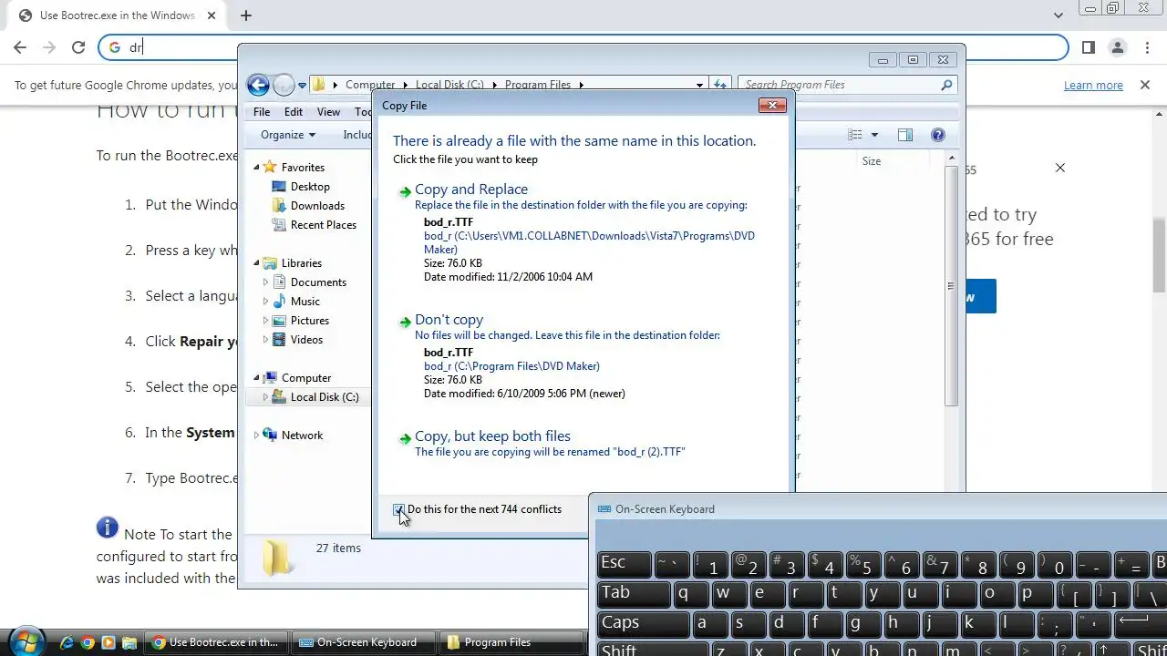
Task: Open the File menu in Explorer
Action: pos(262,112)
